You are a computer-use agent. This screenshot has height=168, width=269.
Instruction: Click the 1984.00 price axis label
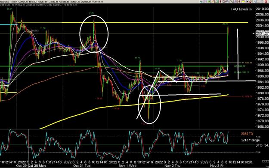point(262,82)
